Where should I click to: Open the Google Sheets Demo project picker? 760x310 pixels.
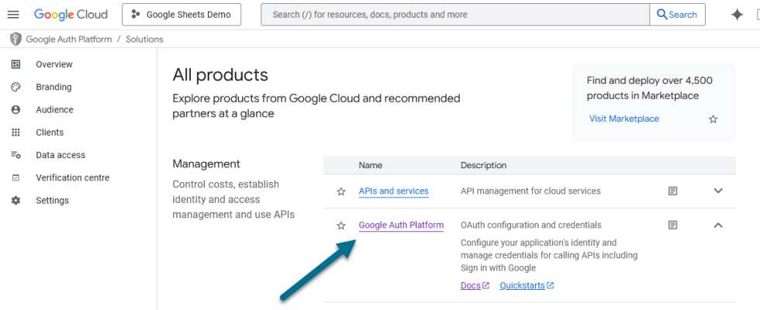[181, 15]
